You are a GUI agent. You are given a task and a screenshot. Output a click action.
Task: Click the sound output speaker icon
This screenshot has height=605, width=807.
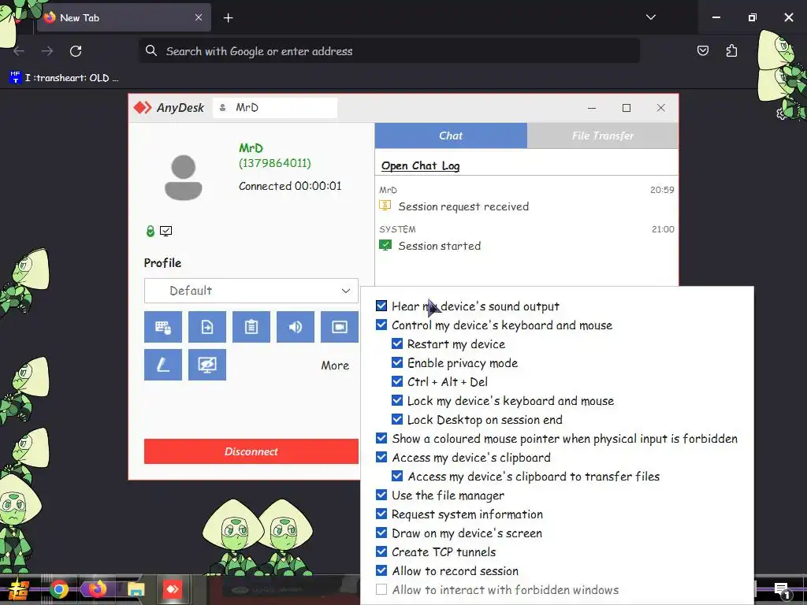(296, 327)
